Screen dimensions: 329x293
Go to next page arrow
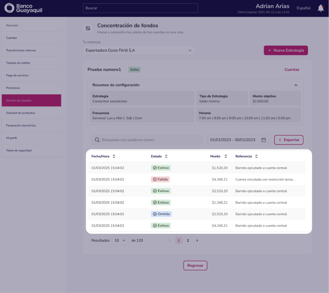197,240
